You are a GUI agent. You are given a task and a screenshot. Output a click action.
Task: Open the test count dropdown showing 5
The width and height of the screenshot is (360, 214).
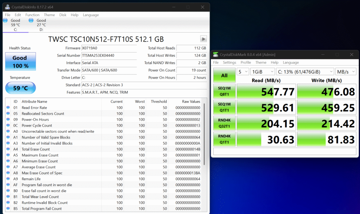coord(243,72)
